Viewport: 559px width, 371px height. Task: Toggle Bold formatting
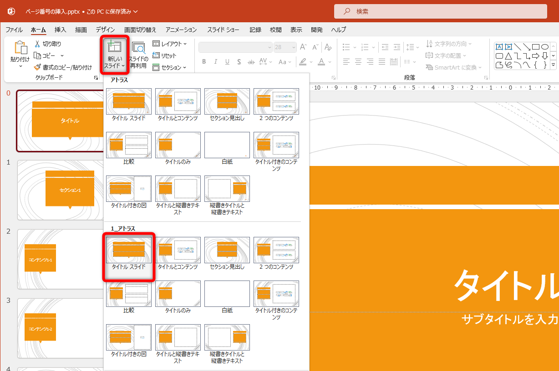(204, 61)
